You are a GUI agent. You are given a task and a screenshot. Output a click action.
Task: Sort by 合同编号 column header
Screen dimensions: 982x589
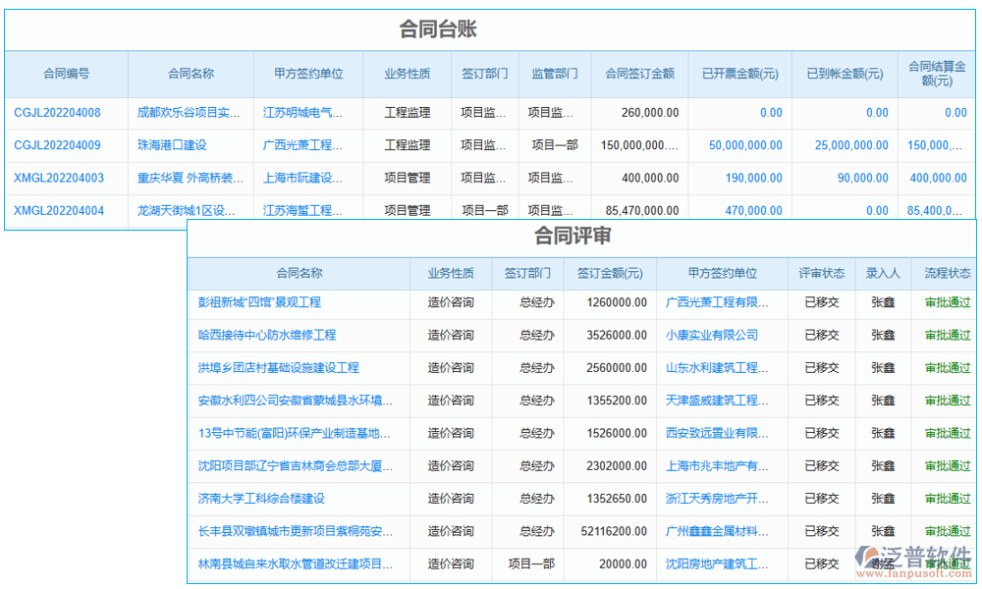click(66, 74)
